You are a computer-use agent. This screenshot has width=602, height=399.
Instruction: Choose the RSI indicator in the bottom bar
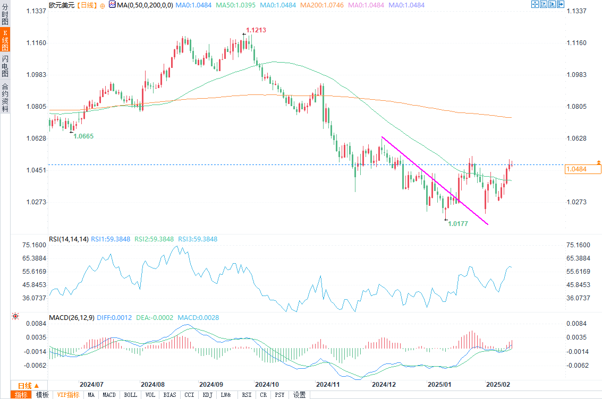coord(247,395)
